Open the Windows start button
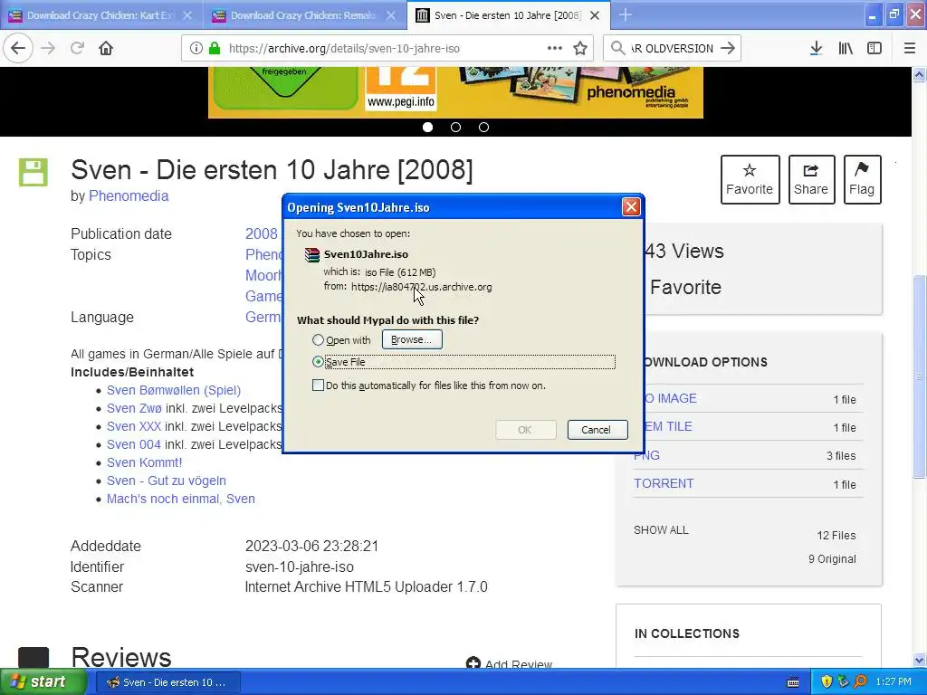Screen dimensions: 927x695 point(43,682)
